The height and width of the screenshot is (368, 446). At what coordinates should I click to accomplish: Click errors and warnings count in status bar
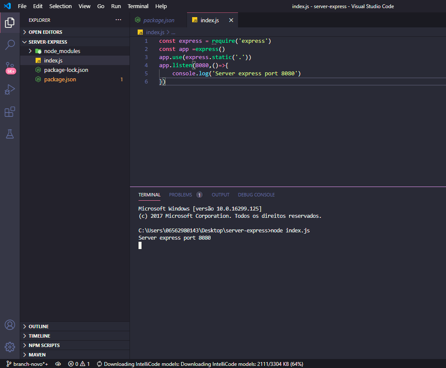(79, 364)
